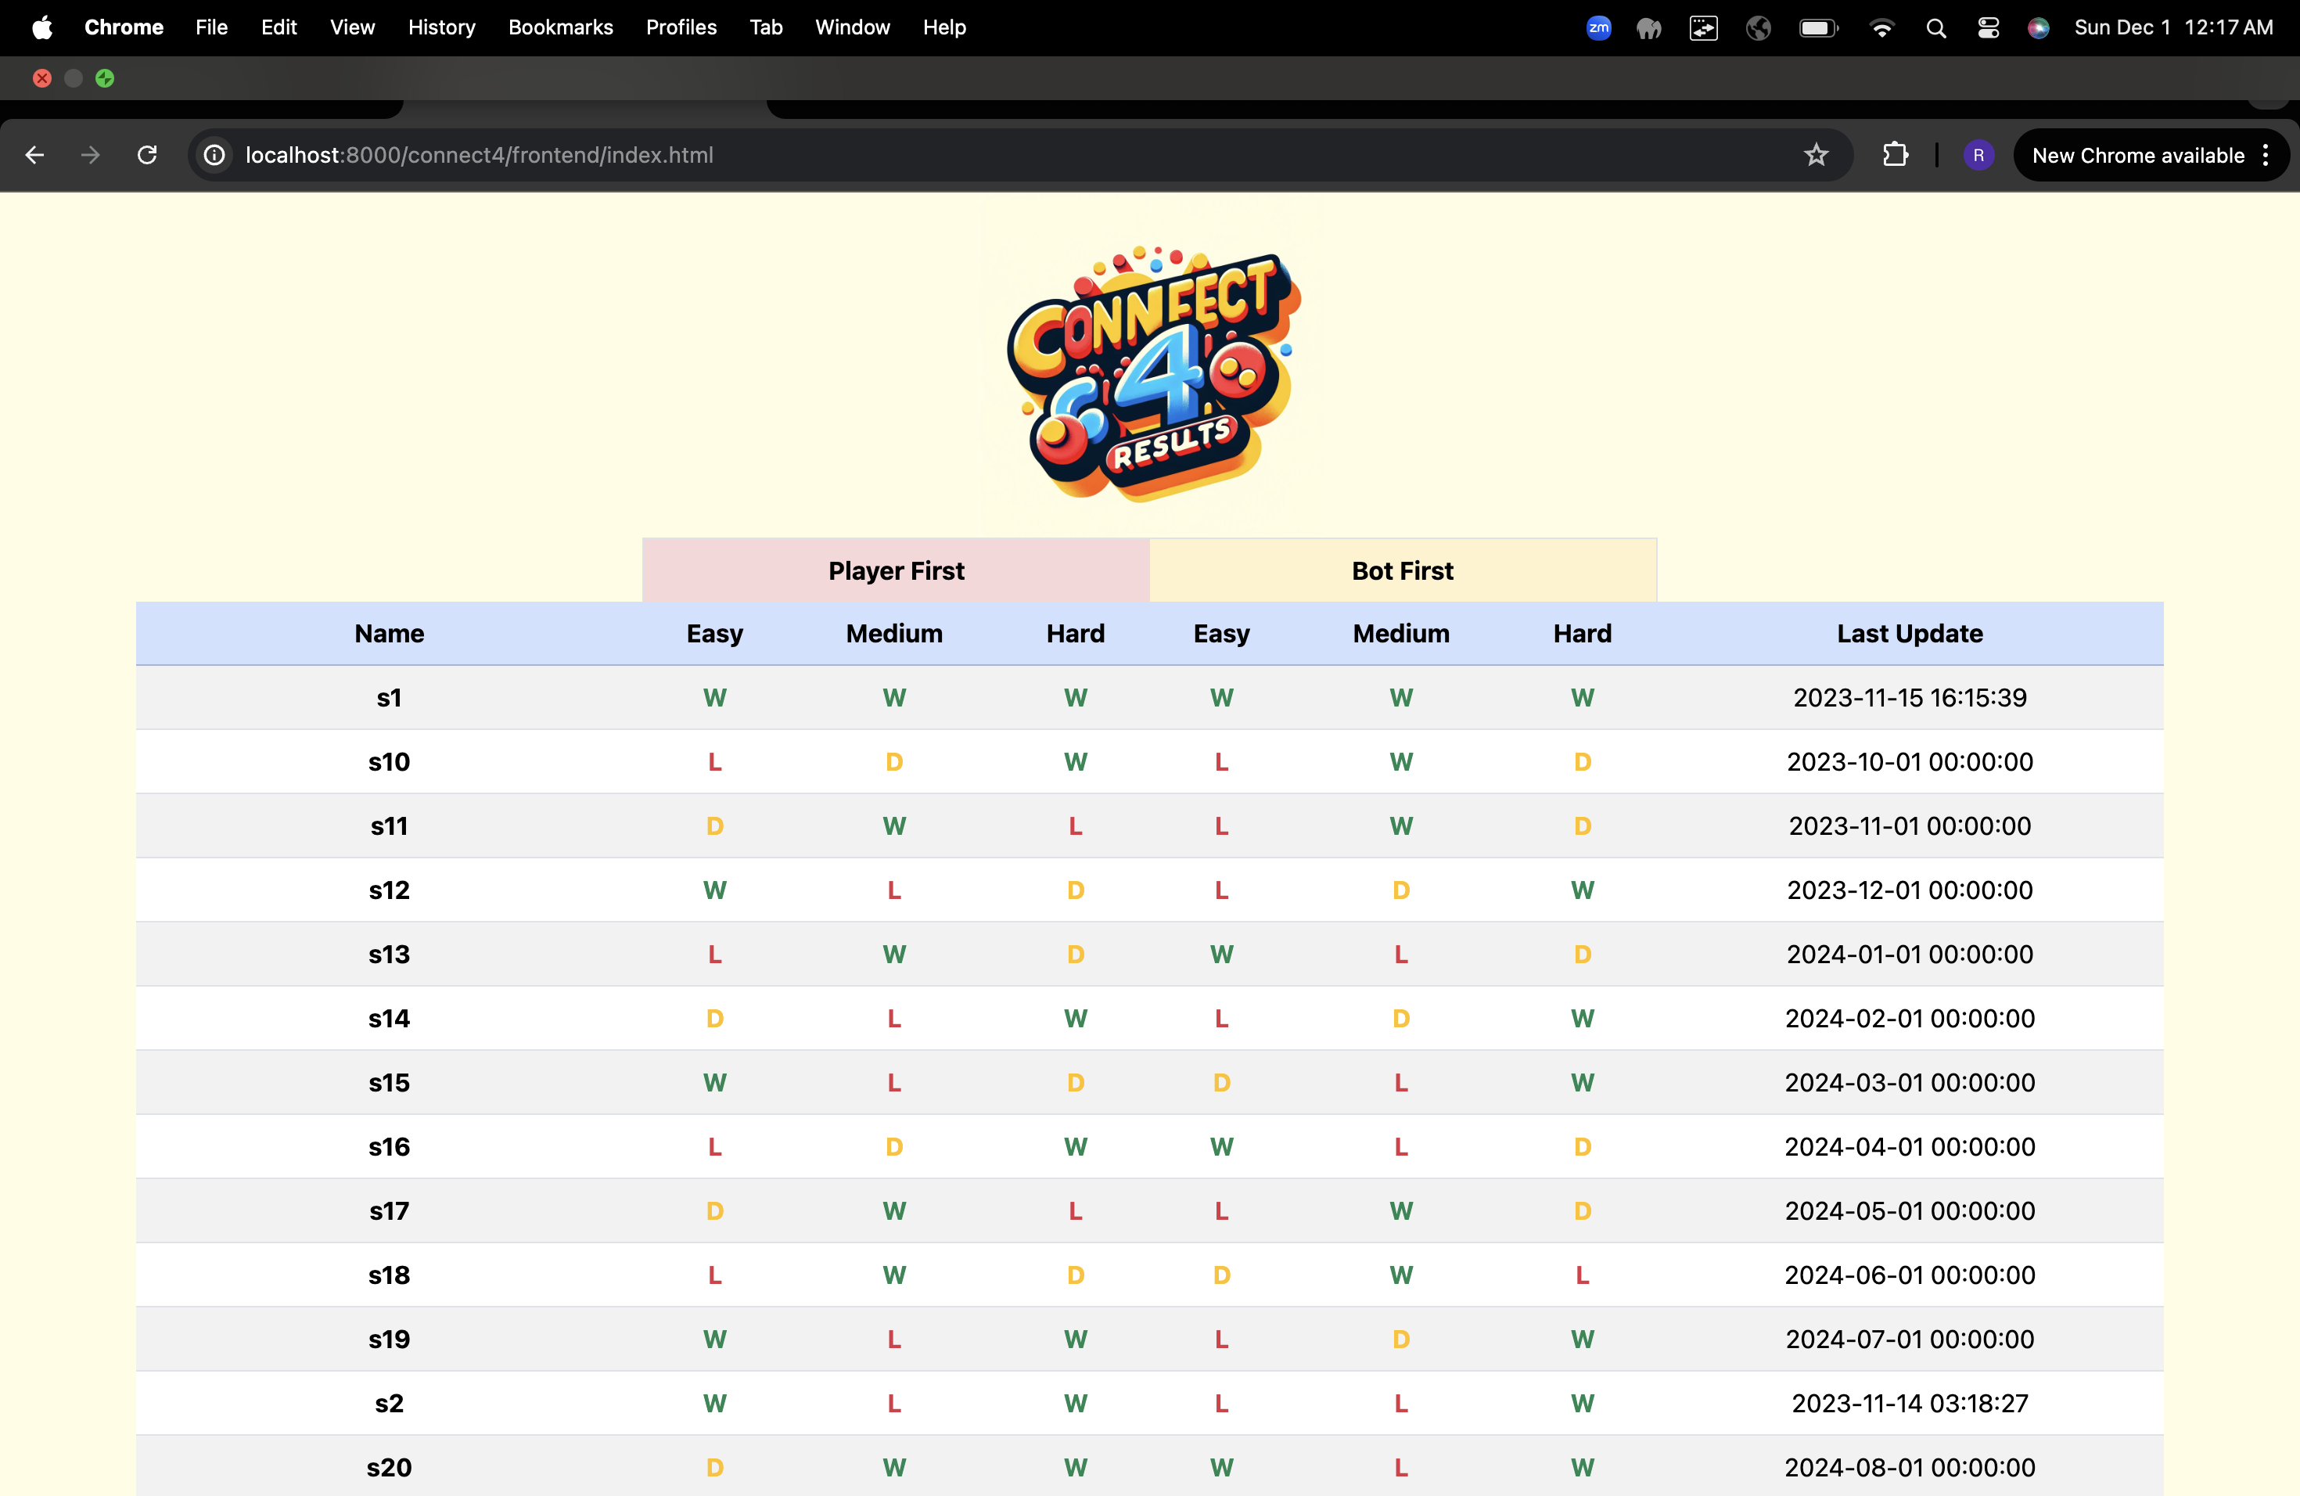Open the Apple menu
The width and height of the screenshot is (2300, 1496).
(41, 27)
